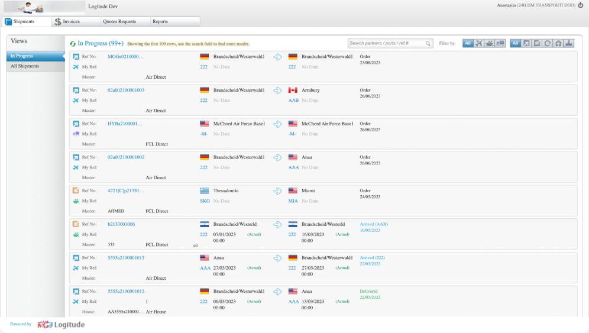The width and height of the screenshot is (589, 333).
Task: Click airplane icon on 5555a2100001013 row
Action: pyautogui.click(x=76, y=268)
